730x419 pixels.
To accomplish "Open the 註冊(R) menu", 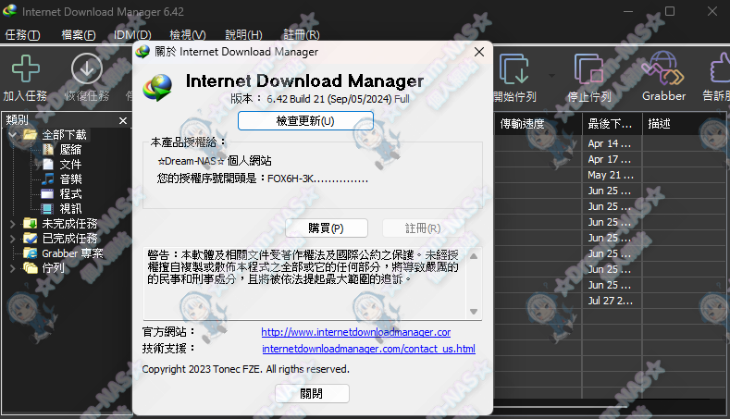I will [x=302, y=35].
